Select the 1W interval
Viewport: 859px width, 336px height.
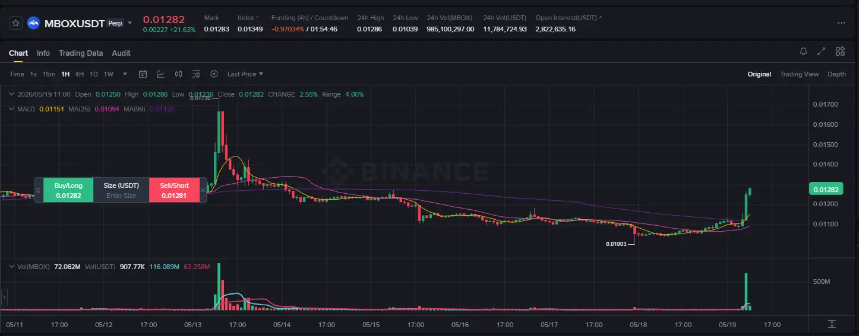click(108, 74)
